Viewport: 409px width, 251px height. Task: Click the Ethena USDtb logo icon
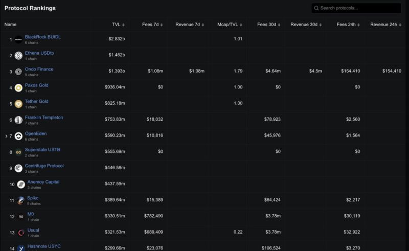tap(18, 56)
